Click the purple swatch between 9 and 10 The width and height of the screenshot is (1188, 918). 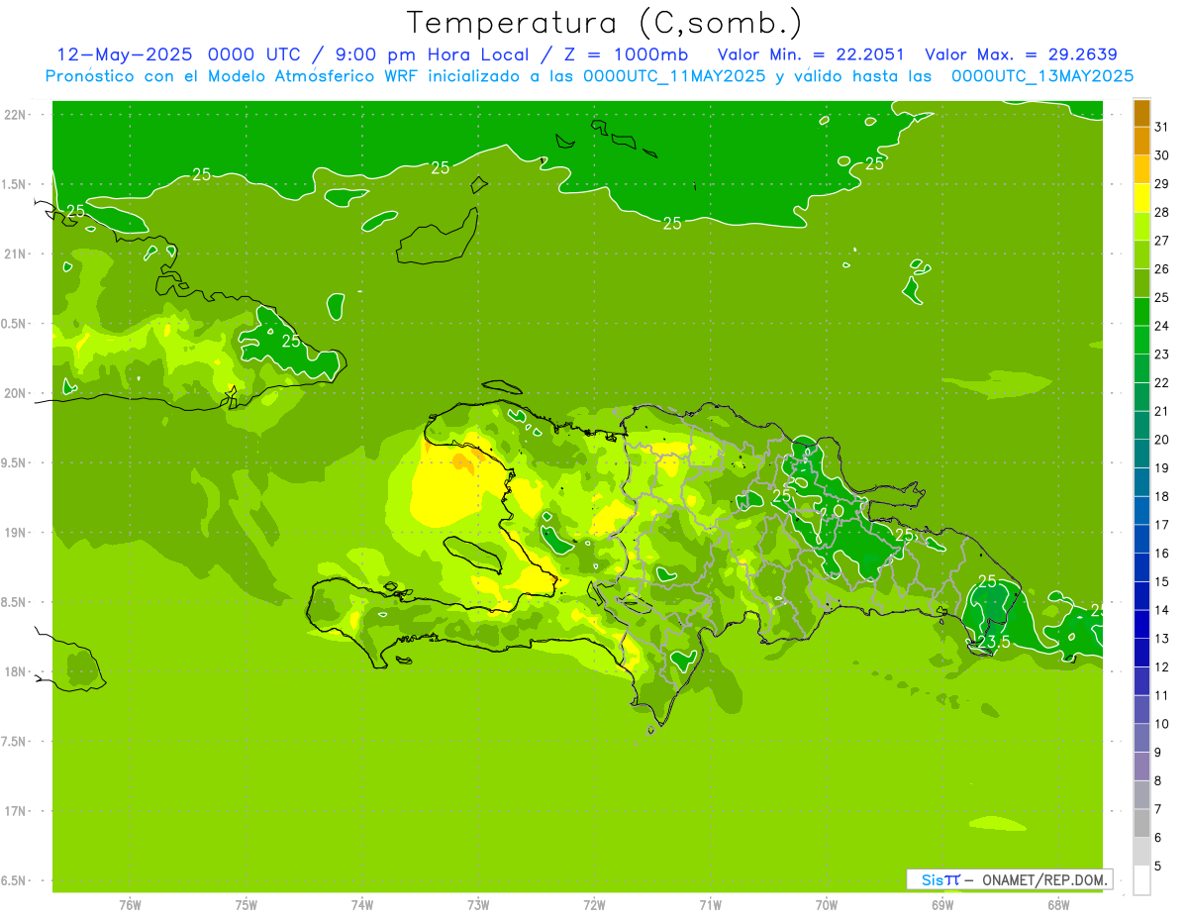[x=1141, y=738]
